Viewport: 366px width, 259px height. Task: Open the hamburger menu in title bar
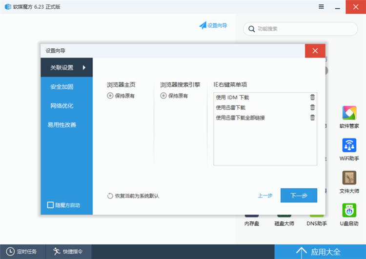321,6
